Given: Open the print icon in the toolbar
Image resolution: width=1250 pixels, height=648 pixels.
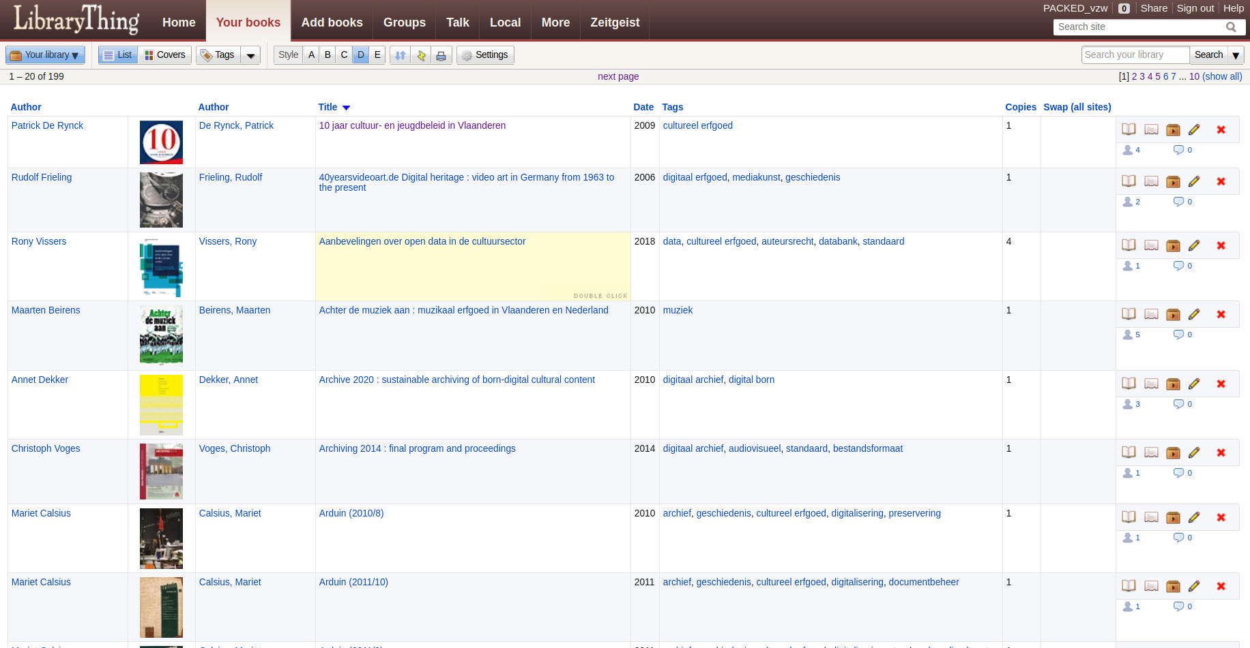Looking at the screenshot, I should [x=441, y=55].
